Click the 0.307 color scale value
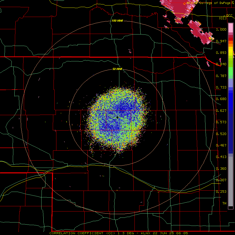 tap(221, 180)
